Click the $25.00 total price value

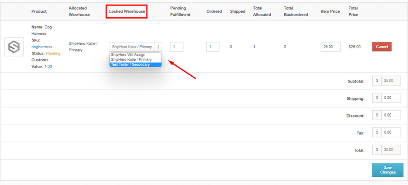pyautogui.click(x=355, y=47)
